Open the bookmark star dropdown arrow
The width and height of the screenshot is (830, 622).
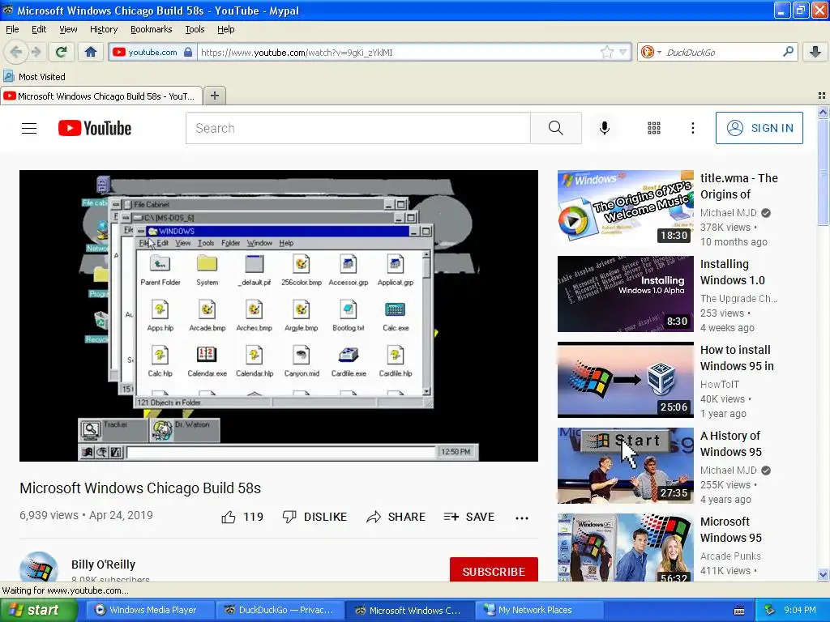tap(623, 52)
